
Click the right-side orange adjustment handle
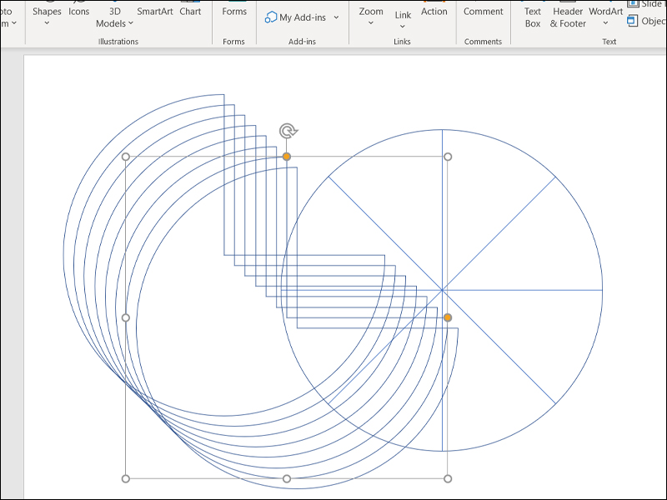point(448,317)
